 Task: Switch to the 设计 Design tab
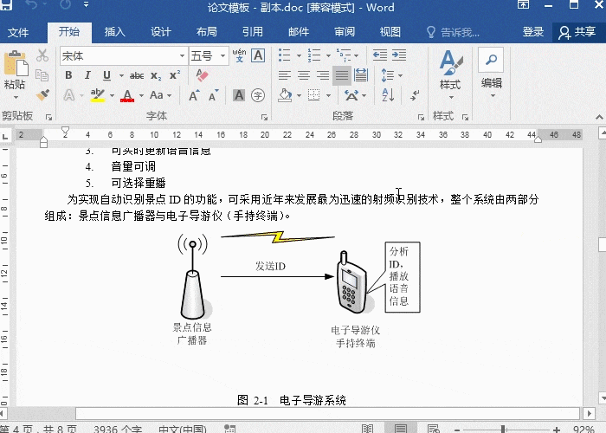(161, 32)
